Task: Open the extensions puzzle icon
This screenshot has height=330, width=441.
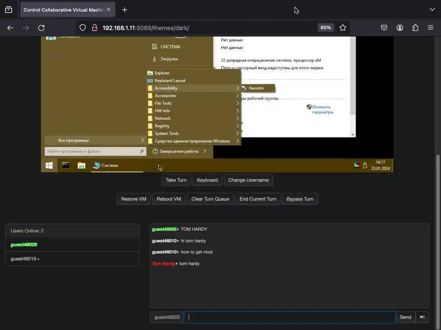Action: 415,27
